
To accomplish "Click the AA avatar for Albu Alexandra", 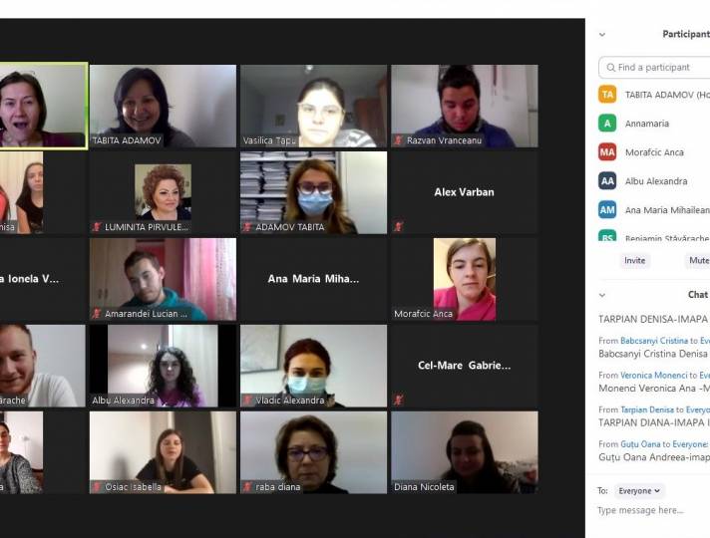I will [x=607, y=181].
